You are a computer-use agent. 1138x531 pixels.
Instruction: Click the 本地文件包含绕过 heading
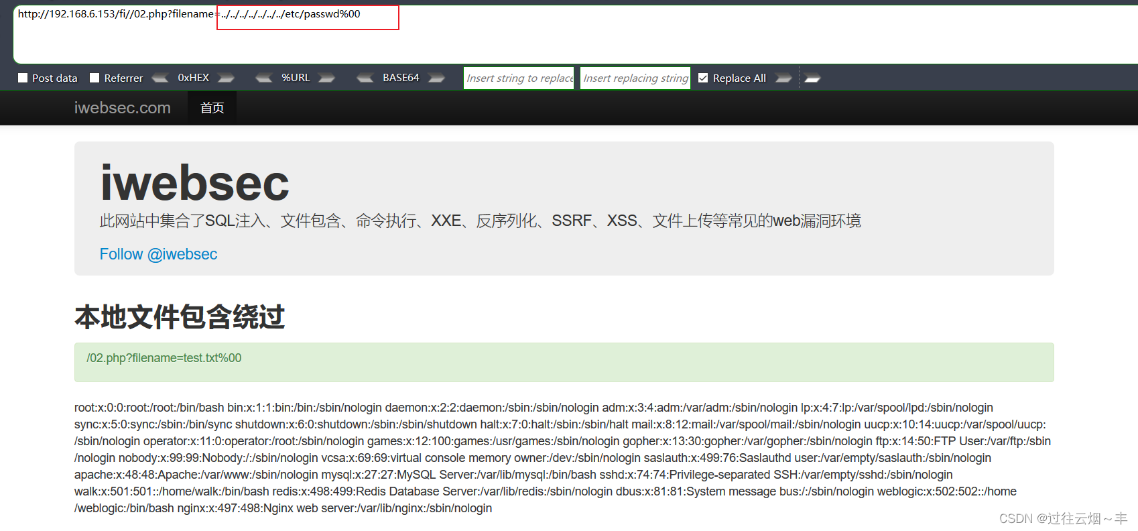[x=180, y=317]
